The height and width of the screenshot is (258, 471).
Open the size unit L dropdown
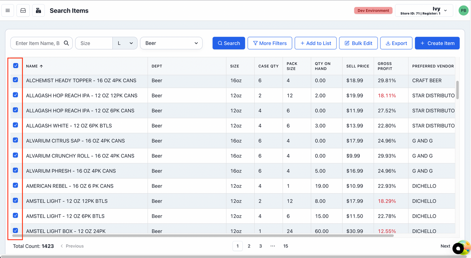click(125, 43)
